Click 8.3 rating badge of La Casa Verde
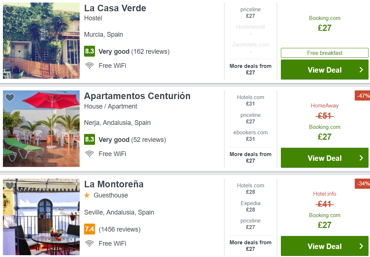The width and height of the screenshot is (370, 257). [x=89, y=51]
